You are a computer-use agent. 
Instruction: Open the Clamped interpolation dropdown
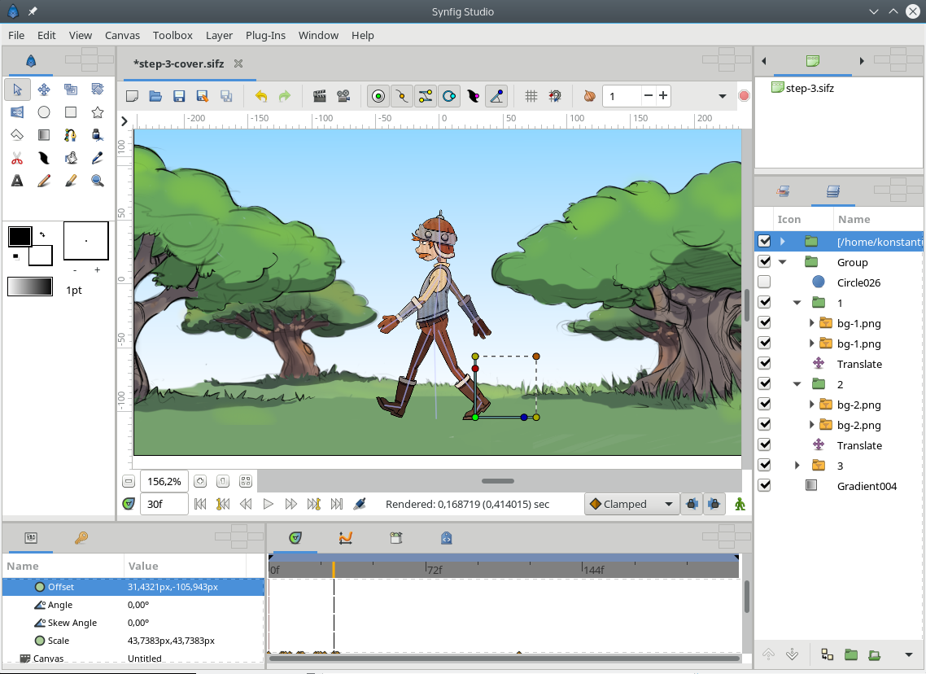tap(632, 504)
